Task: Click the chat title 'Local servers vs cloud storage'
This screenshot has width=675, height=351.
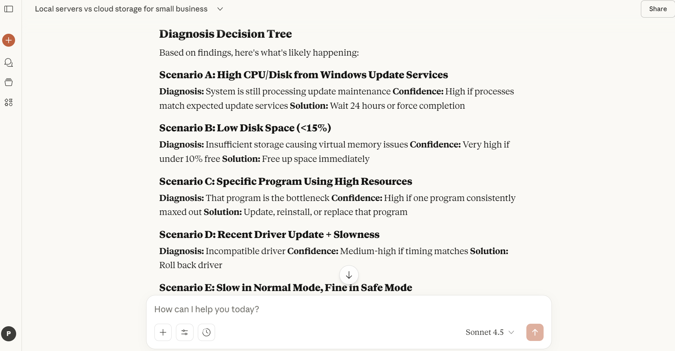Action: [121, 9]
